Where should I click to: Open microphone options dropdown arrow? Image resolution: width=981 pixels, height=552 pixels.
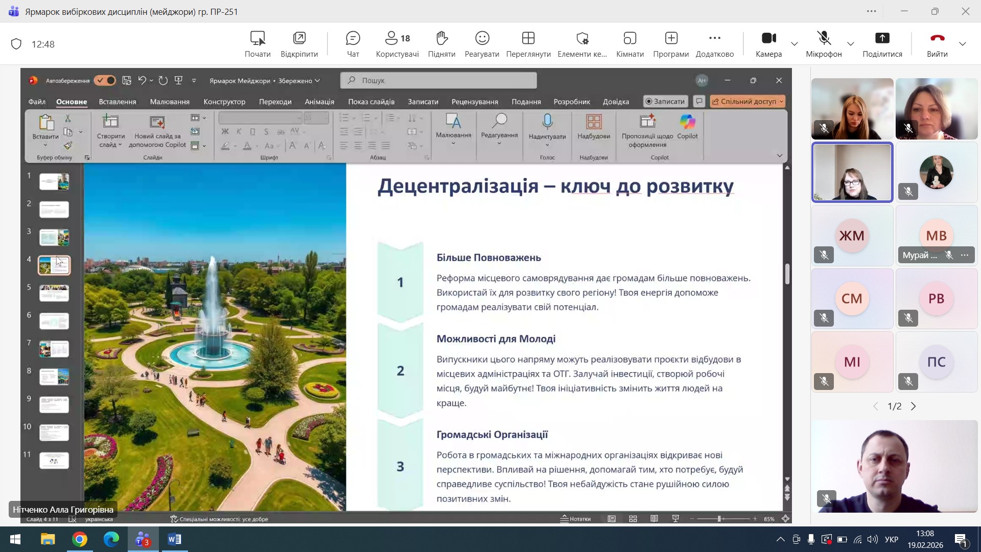[x=851, y=44]
